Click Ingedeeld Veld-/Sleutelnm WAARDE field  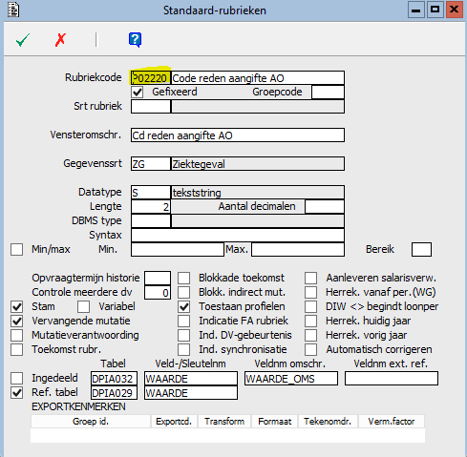(191, 379)
